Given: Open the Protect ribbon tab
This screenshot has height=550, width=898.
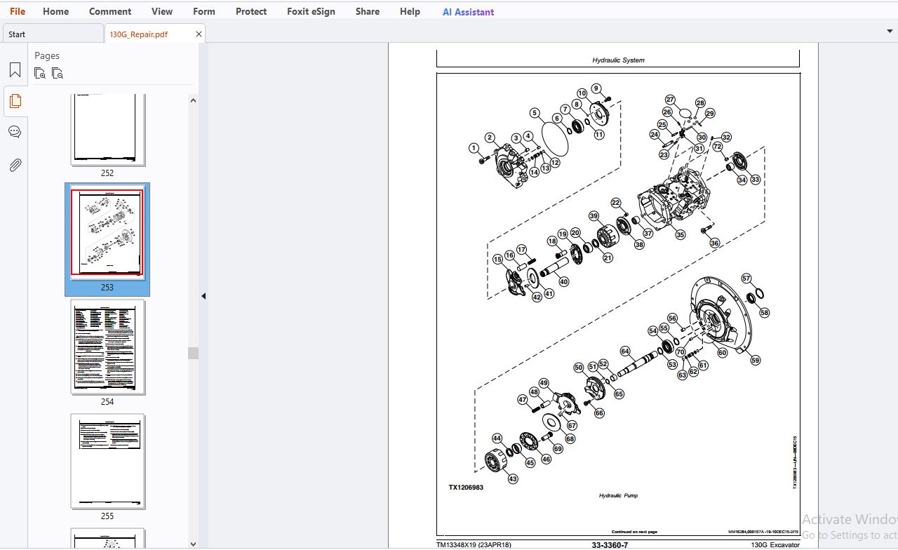Looking at the screenshot, I should (x=251, y=11).
